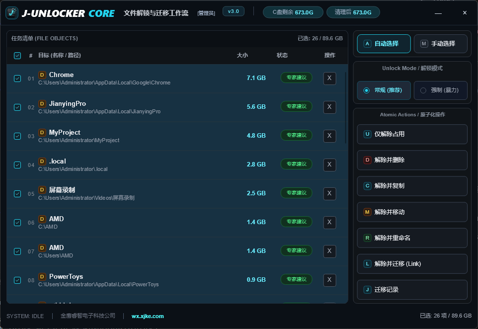The width and height of the screenshot is (478, 329).
Task: Click the 操作 column header
Action: [x=329, y=55]
